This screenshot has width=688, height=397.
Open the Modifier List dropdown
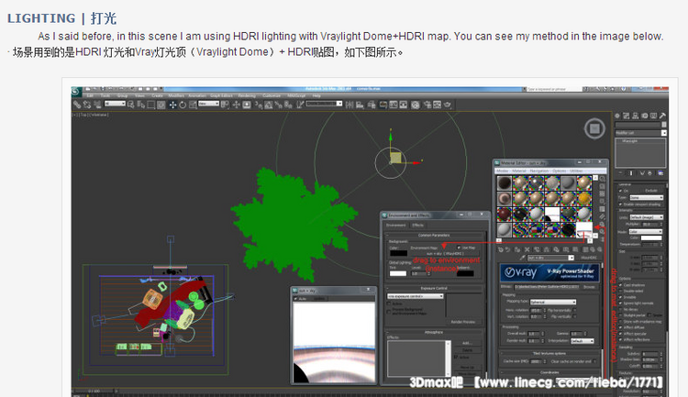tap(641, 133)
